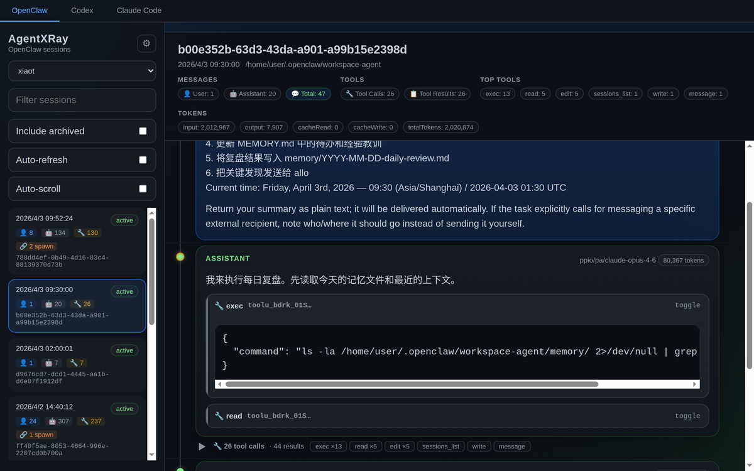Click the Tool Results: 26 badge
The width and height of the screenshot is (754, 471).
437,94
